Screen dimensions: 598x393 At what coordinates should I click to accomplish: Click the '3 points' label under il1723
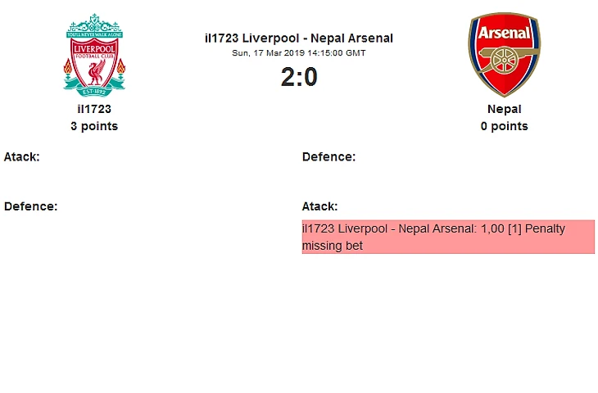pos(94,126)
